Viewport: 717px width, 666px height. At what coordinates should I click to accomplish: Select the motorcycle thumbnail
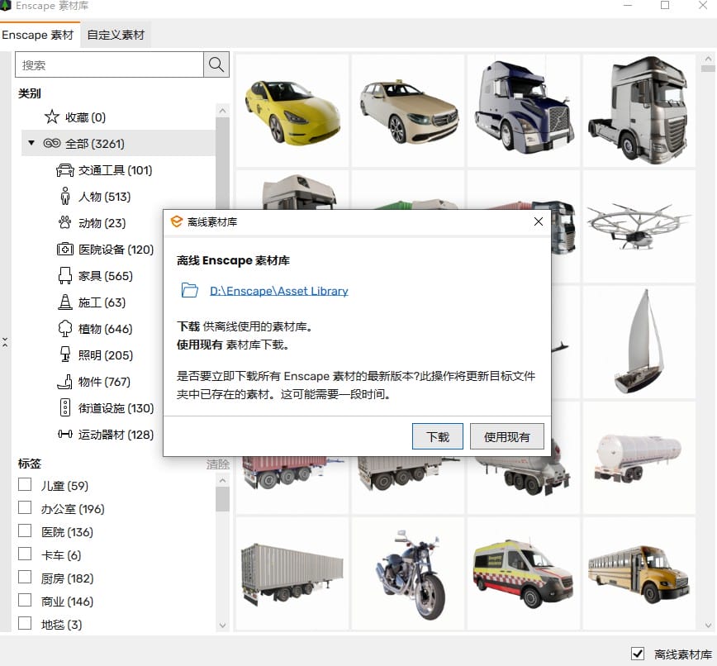pyautogui.click(x=408, y=573)
